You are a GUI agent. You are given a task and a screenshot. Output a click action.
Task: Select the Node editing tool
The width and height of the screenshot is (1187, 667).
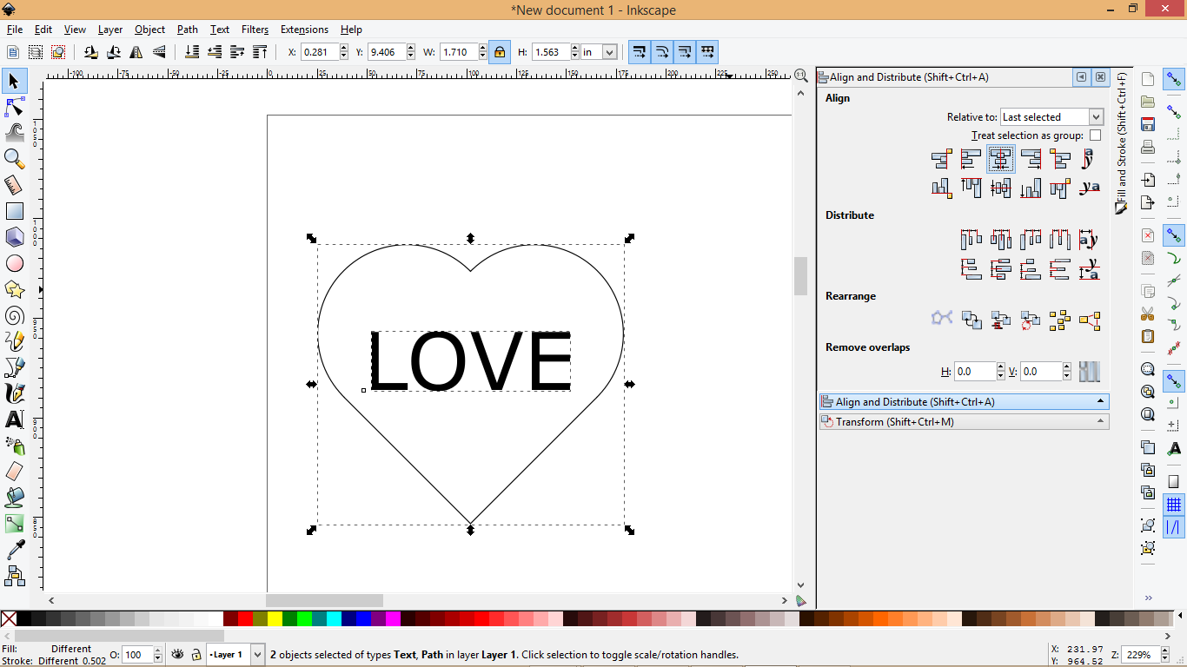[14, 107]
